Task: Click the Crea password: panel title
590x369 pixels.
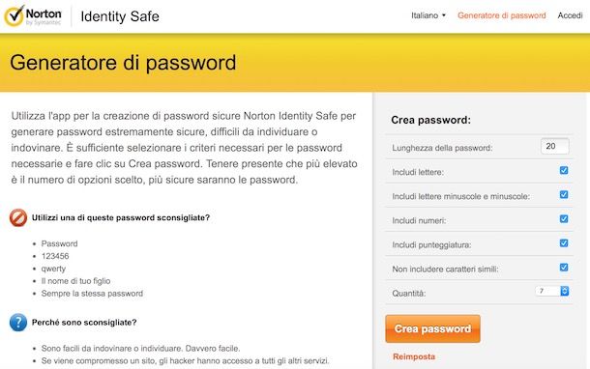Action: pos(430,120)
